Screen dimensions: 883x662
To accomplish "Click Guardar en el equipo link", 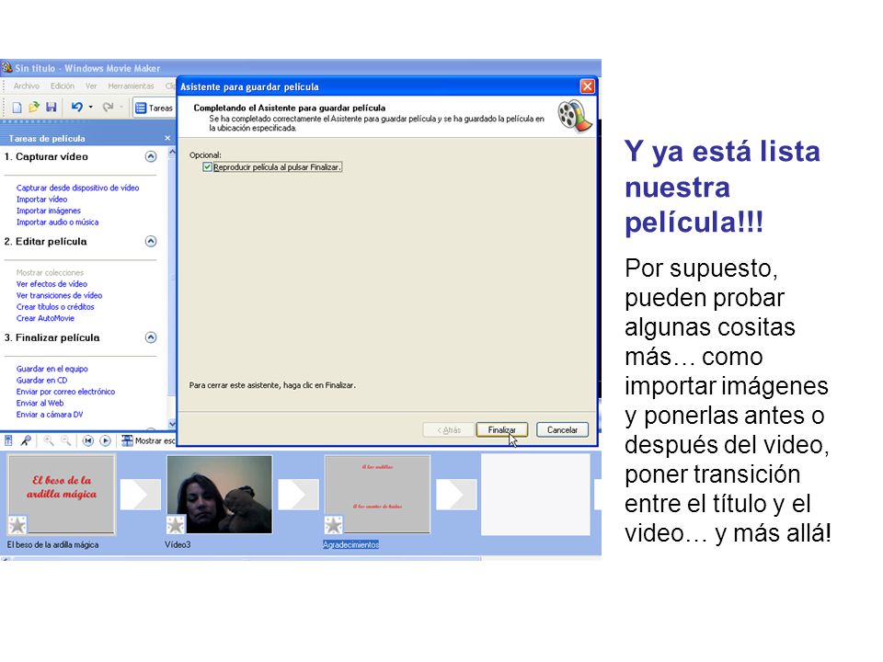I will click(52, 369).
